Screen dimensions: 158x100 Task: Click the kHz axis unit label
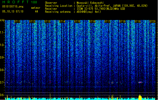click(2, 20)
